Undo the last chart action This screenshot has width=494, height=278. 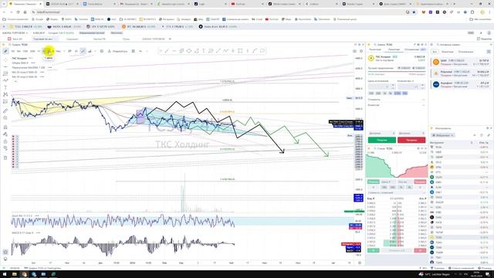(x=140, y=51)
